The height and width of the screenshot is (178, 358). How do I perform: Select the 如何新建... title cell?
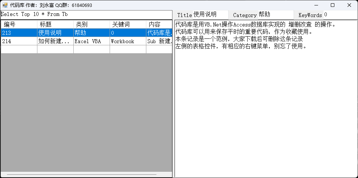tap(55, 41)
